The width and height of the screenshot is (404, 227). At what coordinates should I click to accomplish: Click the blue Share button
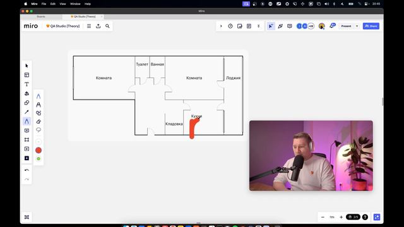371,26
